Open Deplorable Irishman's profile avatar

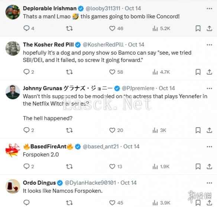13,12
